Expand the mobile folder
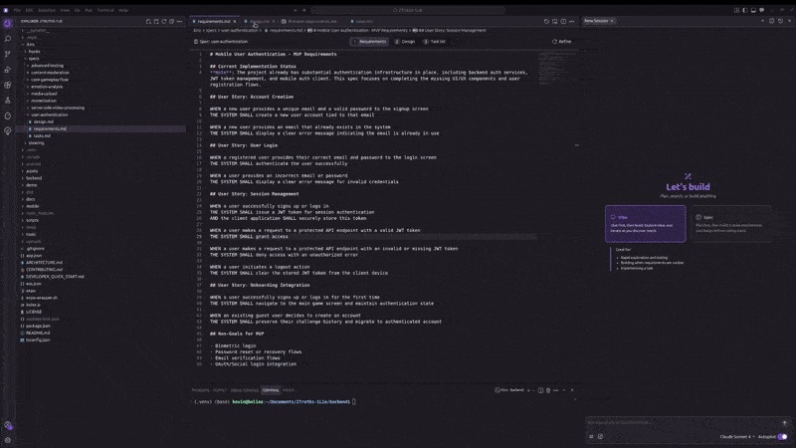The height and width of the screenshot is (448, 796). [33, 206]
